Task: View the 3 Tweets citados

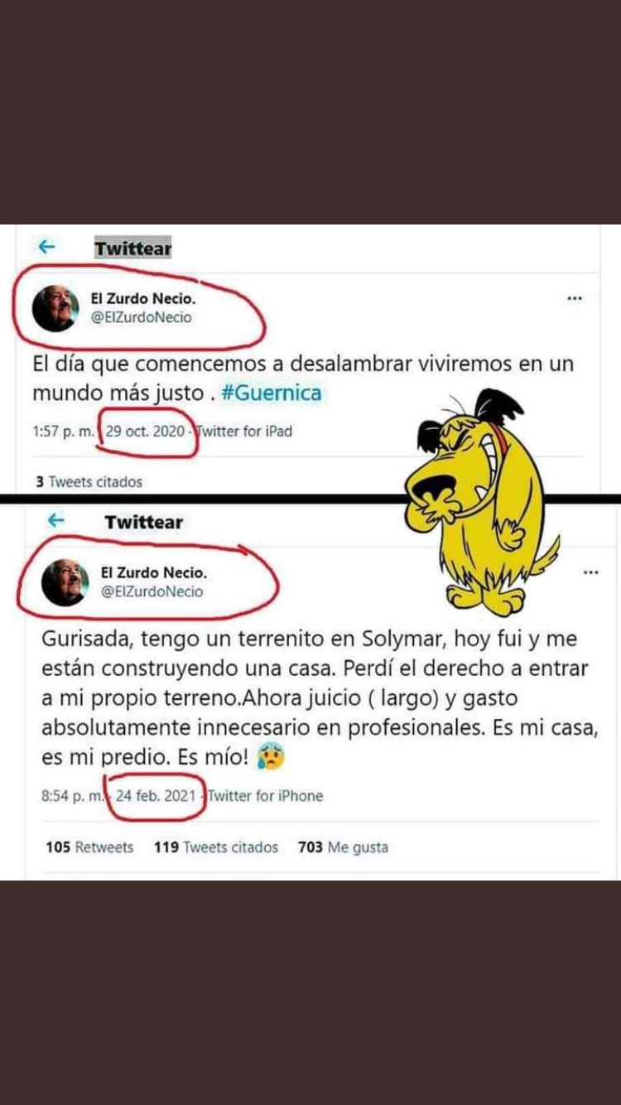Action: tap(89, 482)
